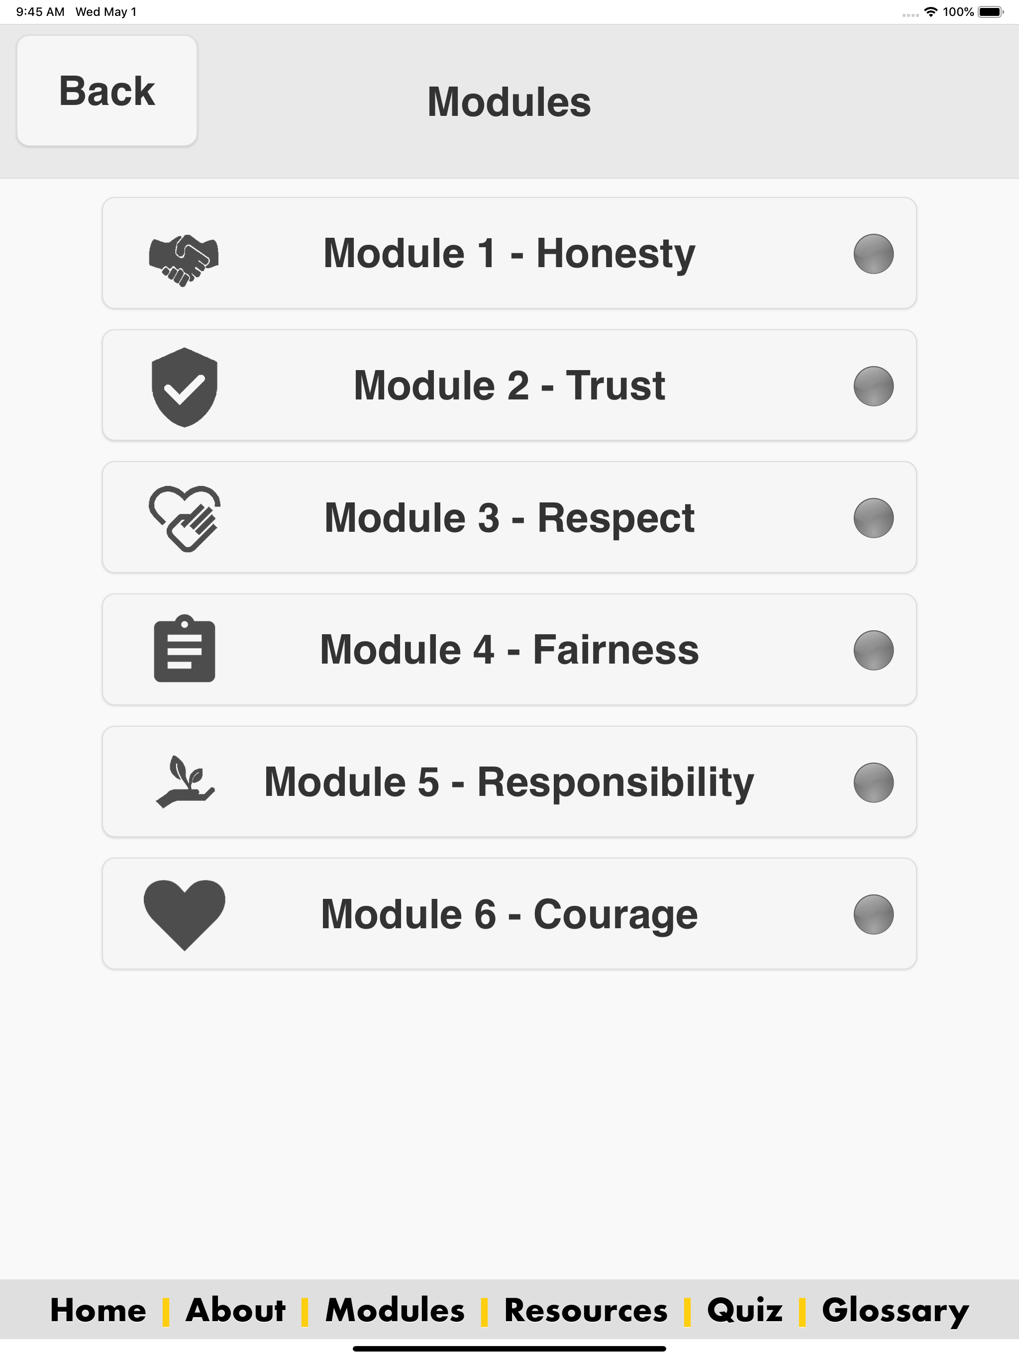The image size is (1019, 1359).
Task: Tap the battery indicator icon
Action: 990,11
